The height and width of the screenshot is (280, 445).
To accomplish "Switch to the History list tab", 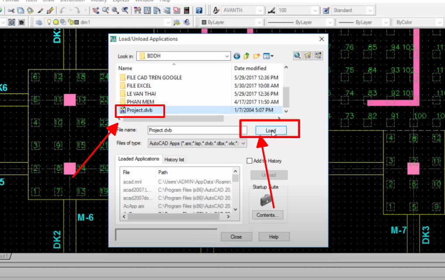I will coord(174,159).
